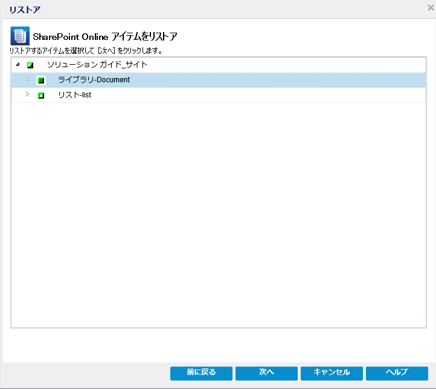Image resolution: width=436 pixels, height=389 pixels.
Task: Select the ソリューション ガイド_サイト row label
Action: pyautogui.click(x=97, y=65)
